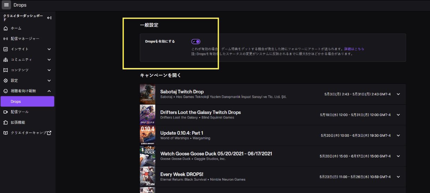Click the World of Warships thumbnail
Screen dimensions: 430x193
pyautogui.click(x=147, y=135)
